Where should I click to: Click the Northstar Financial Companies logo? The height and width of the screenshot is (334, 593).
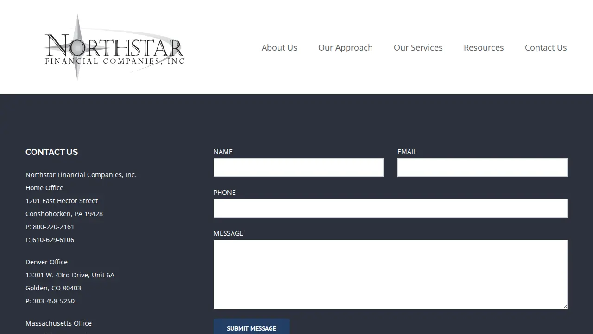[114, 47]
